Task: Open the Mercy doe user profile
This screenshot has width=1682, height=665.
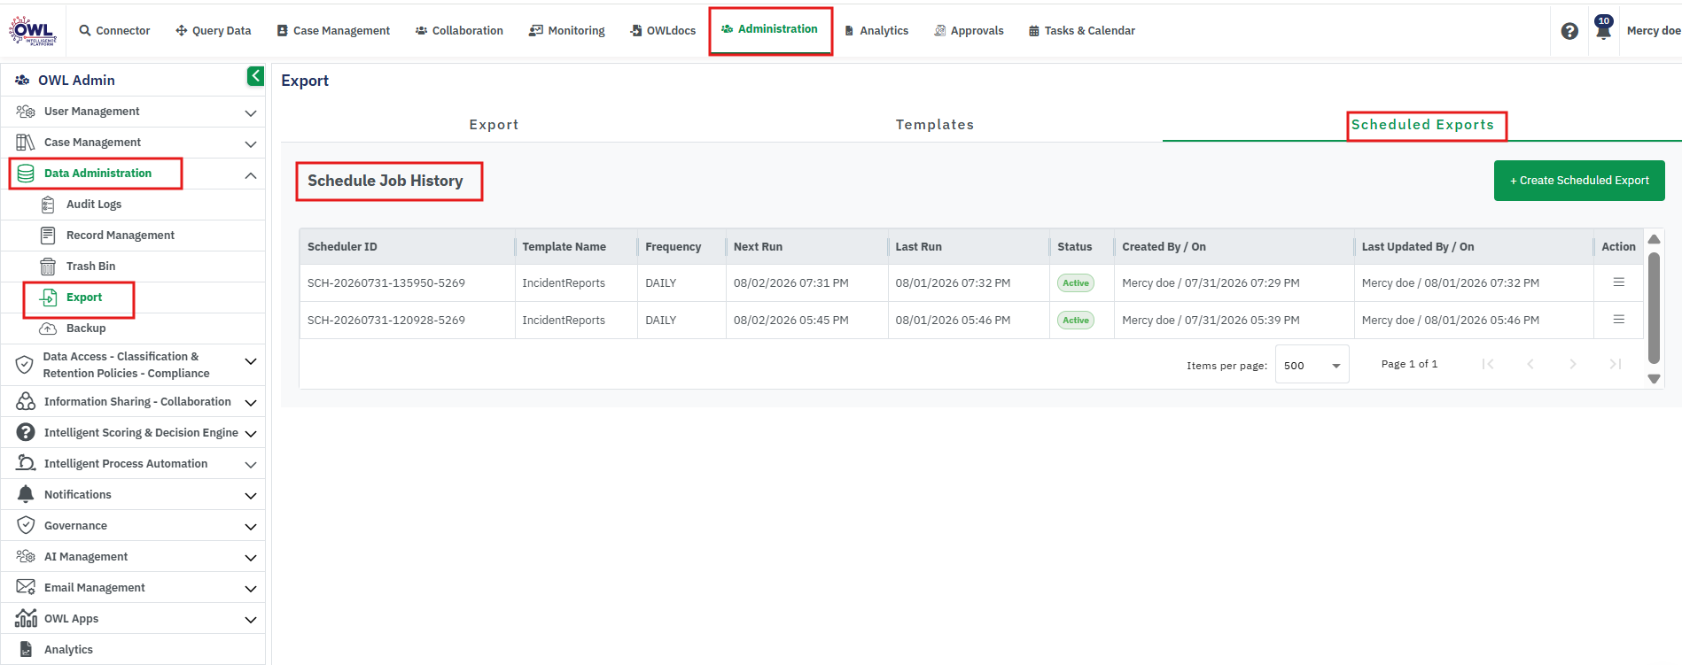Action: 1654,31
